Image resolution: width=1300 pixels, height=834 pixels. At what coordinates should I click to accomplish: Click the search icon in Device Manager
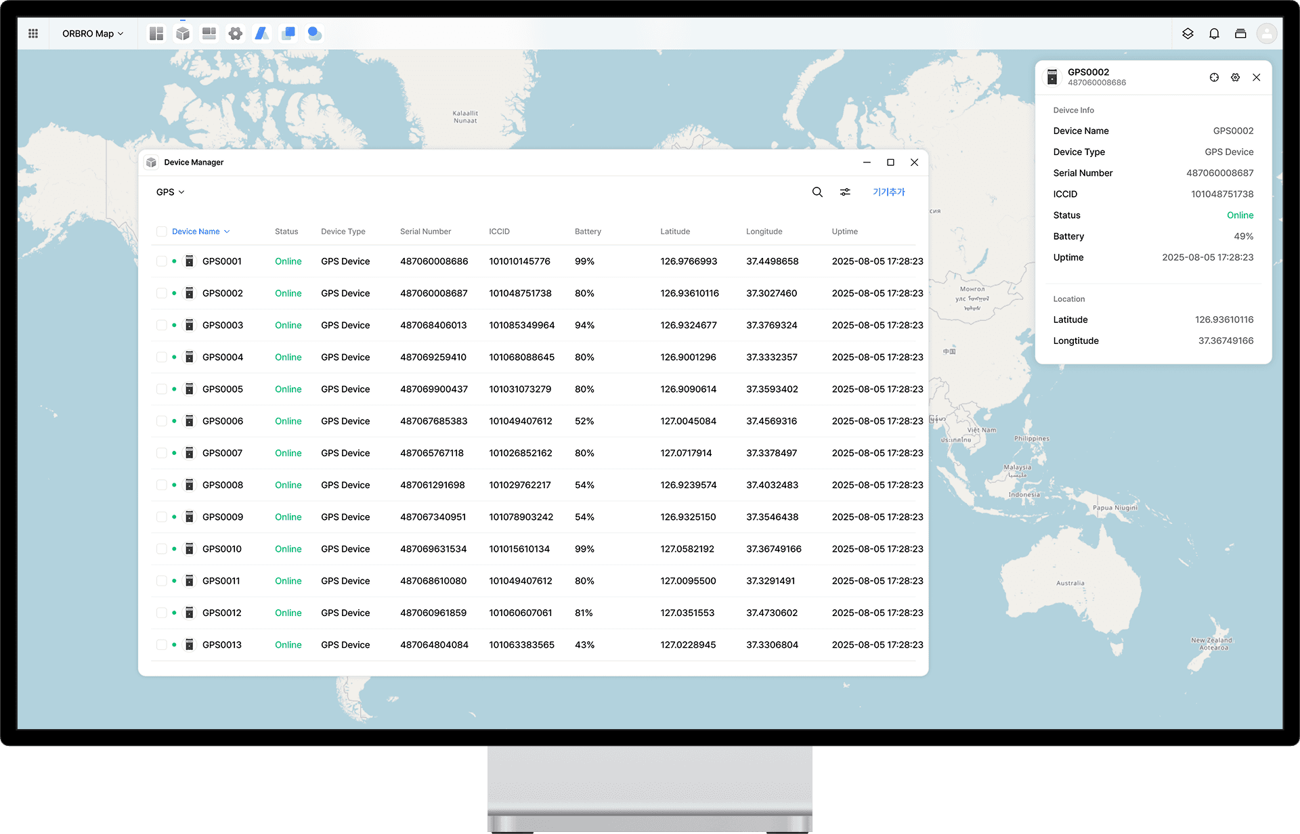point(817,192)
